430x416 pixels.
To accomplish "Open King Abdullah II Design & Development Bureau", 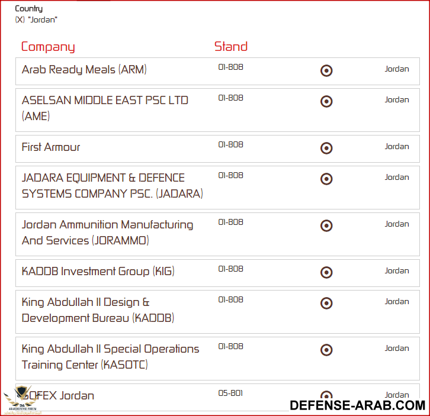I will coord(98,310).
